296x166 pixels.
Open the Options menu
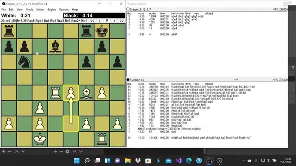(x=64, y=9)
